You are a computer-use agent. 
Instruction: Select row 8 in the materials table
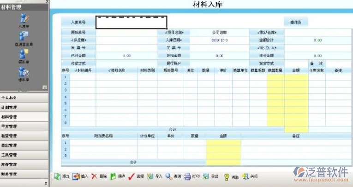[x=66, y=123]
